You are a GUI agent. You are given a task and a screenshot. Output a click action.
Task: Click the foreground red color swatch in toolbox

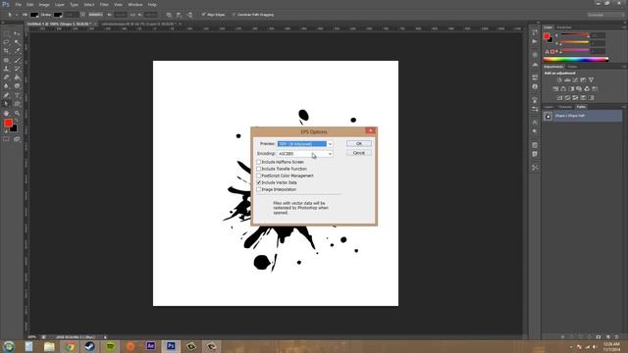8,123
